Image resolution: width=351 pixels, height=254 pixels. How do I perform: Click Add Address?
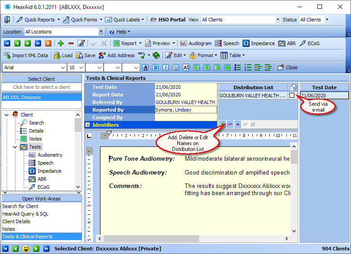pos(117,55)
